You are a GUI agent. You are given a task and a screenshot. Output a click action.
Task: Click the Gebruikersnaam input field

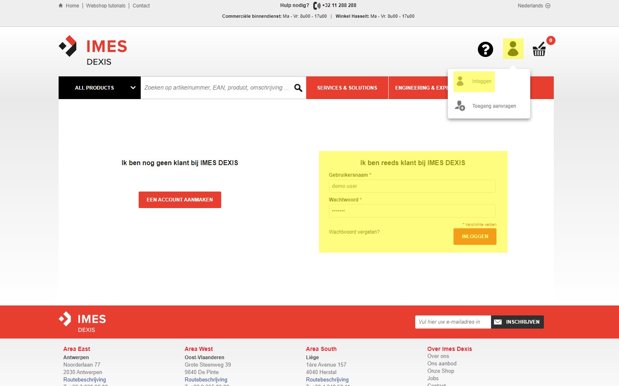point(412,186)
